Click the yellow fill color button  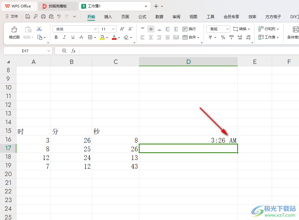[102, 37]
